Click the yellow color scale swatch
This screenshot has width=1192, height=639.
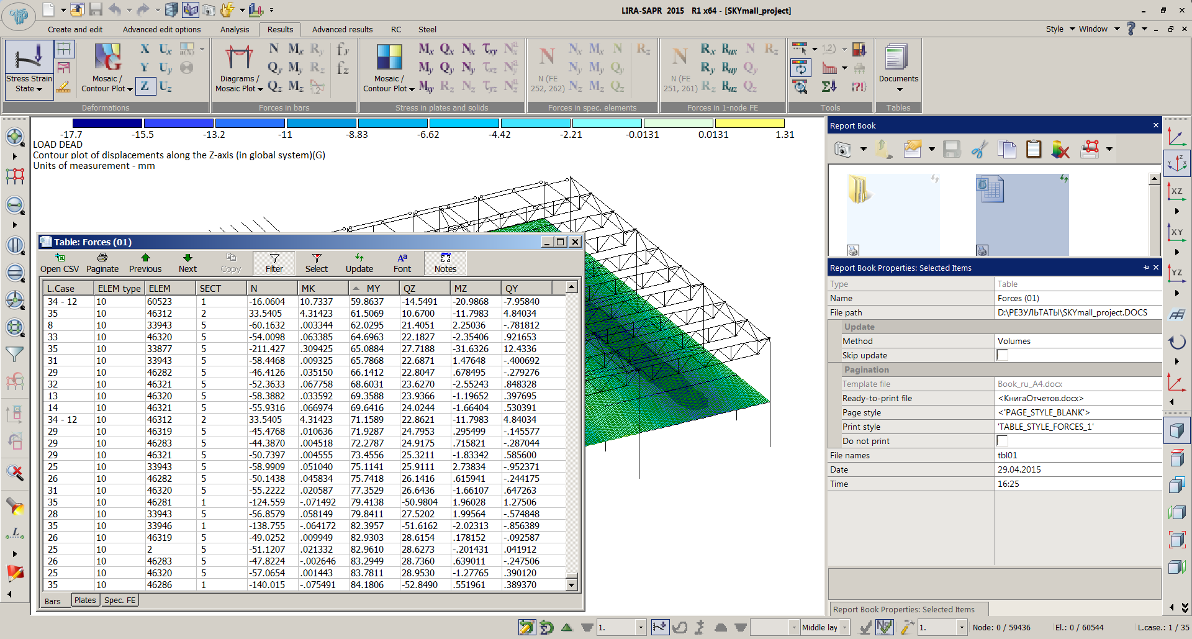749,123
